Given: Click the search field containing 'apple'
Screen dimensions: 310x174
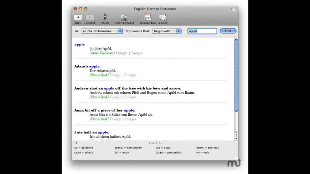Looking at the screenshot, I should [x=202, y=31].
